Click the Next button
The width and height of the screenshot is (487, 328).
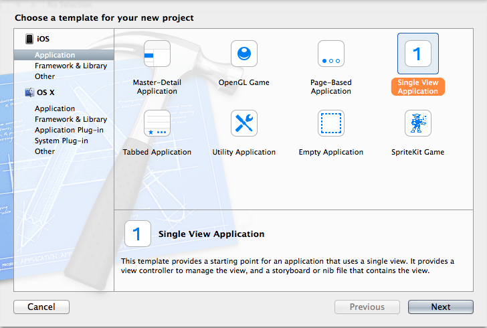pyautogui.click(x=441, y=307)
